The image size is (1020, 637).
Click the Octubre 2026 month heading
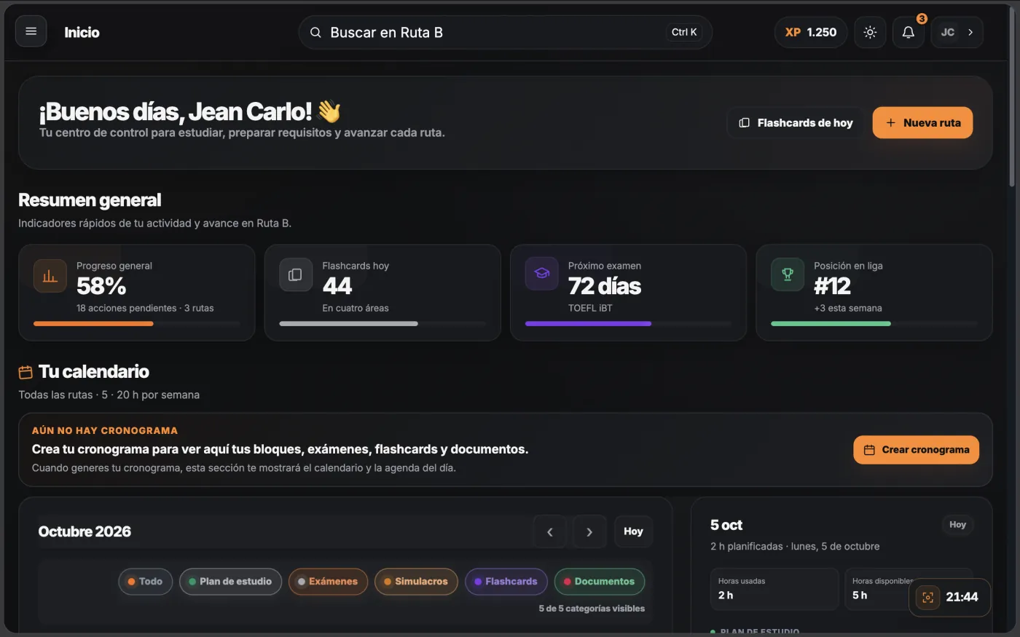[x=85, y=531]
